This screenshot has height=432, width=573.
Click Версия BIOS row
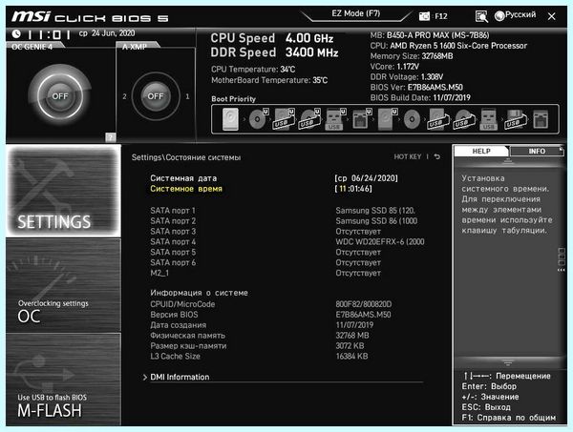click(286, 315)
